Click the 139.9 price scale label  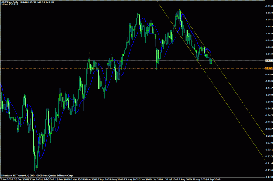click(270, 95)
